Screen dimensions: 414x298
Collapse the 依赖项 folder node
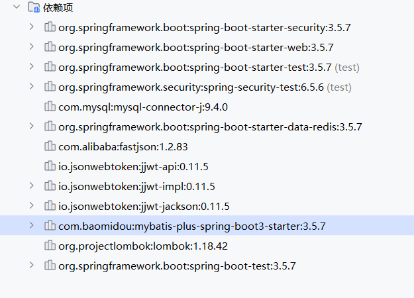(17, 7)
